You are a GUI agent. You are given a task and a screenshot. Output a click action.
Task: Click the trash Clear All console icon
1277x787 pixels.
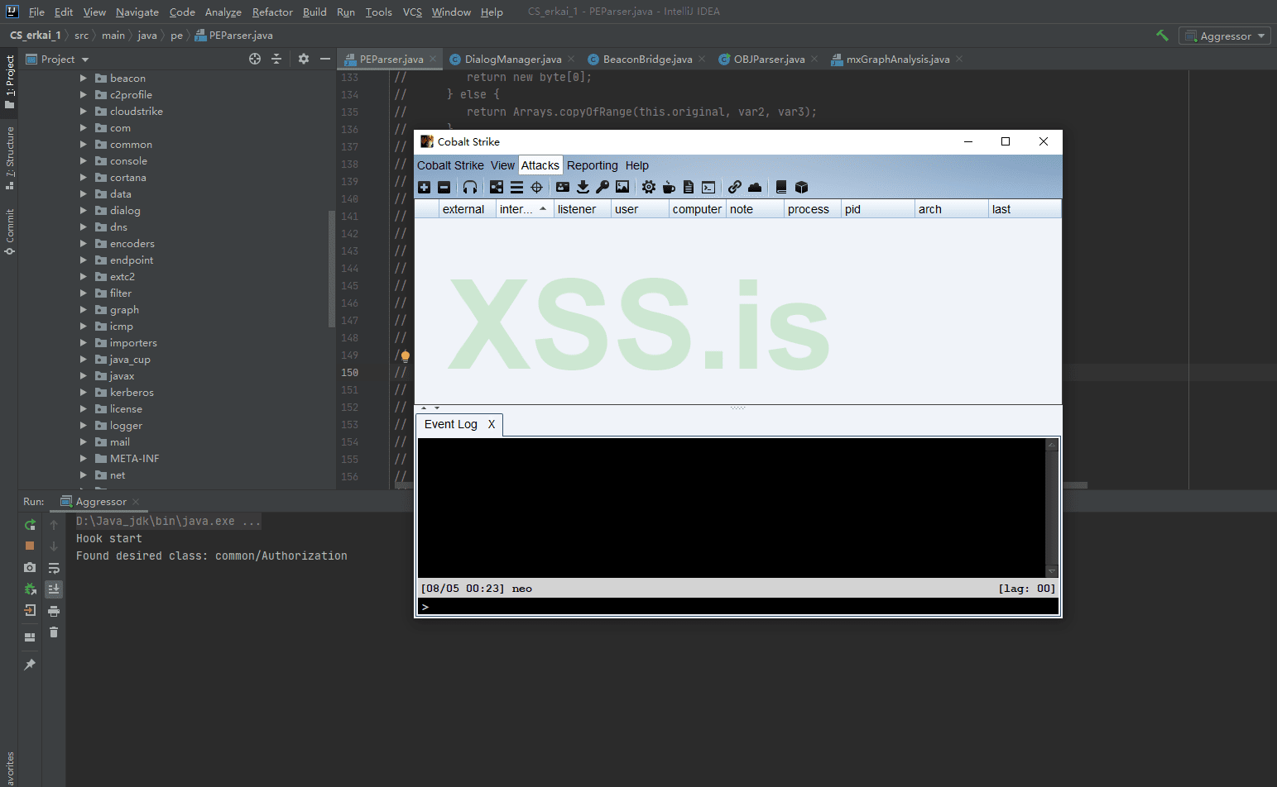[x=54, y=632]
